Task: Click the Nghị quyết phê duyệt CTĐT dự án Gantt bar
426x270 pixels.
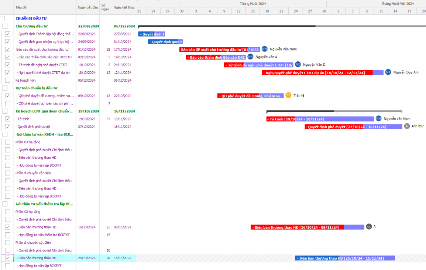Action: [317, 73]
